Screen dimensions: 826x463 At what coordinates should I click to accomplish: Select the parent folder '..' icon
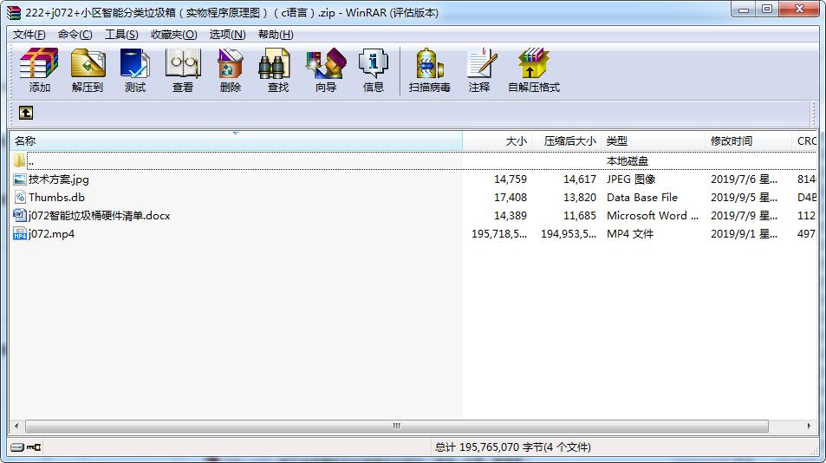coord(19,160)
